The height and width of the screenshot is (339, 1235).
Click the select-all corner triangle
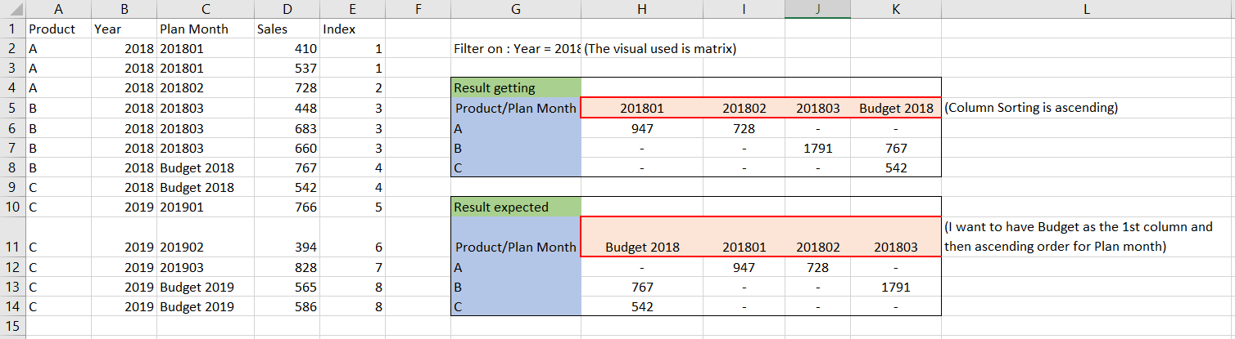(x=13, y=9)
